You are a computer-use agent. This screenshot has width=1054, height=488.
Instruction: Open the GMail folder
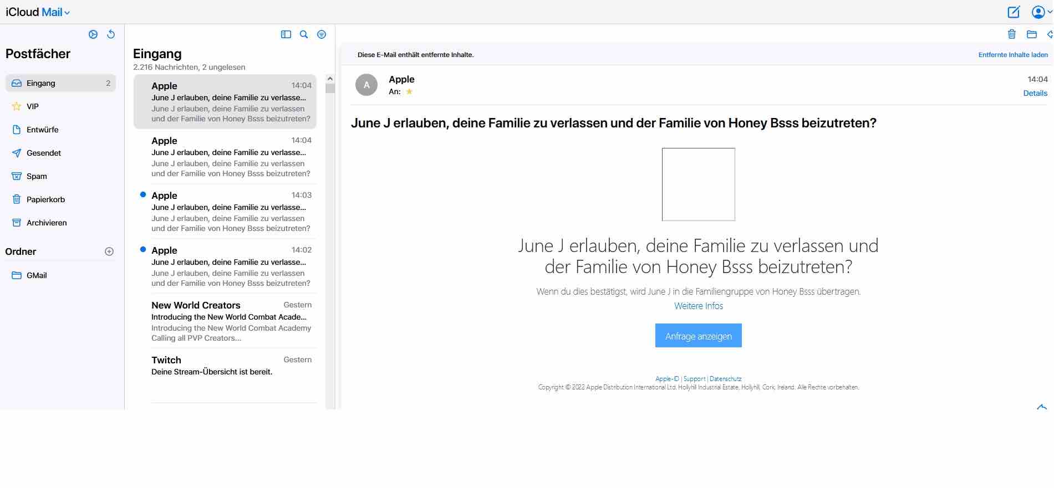[x=60, y=275]
